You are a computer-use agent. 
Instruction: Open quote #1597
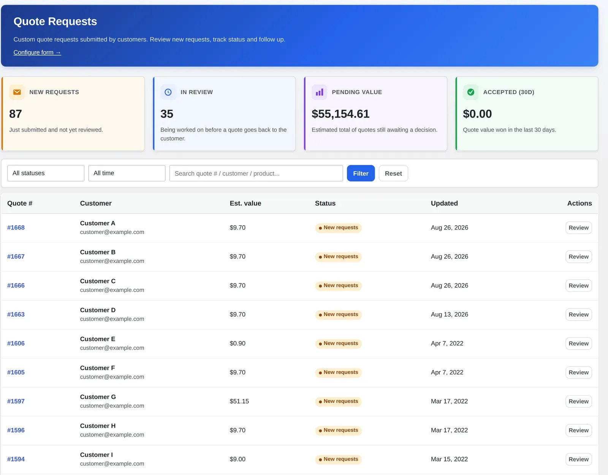coord(16,401)
